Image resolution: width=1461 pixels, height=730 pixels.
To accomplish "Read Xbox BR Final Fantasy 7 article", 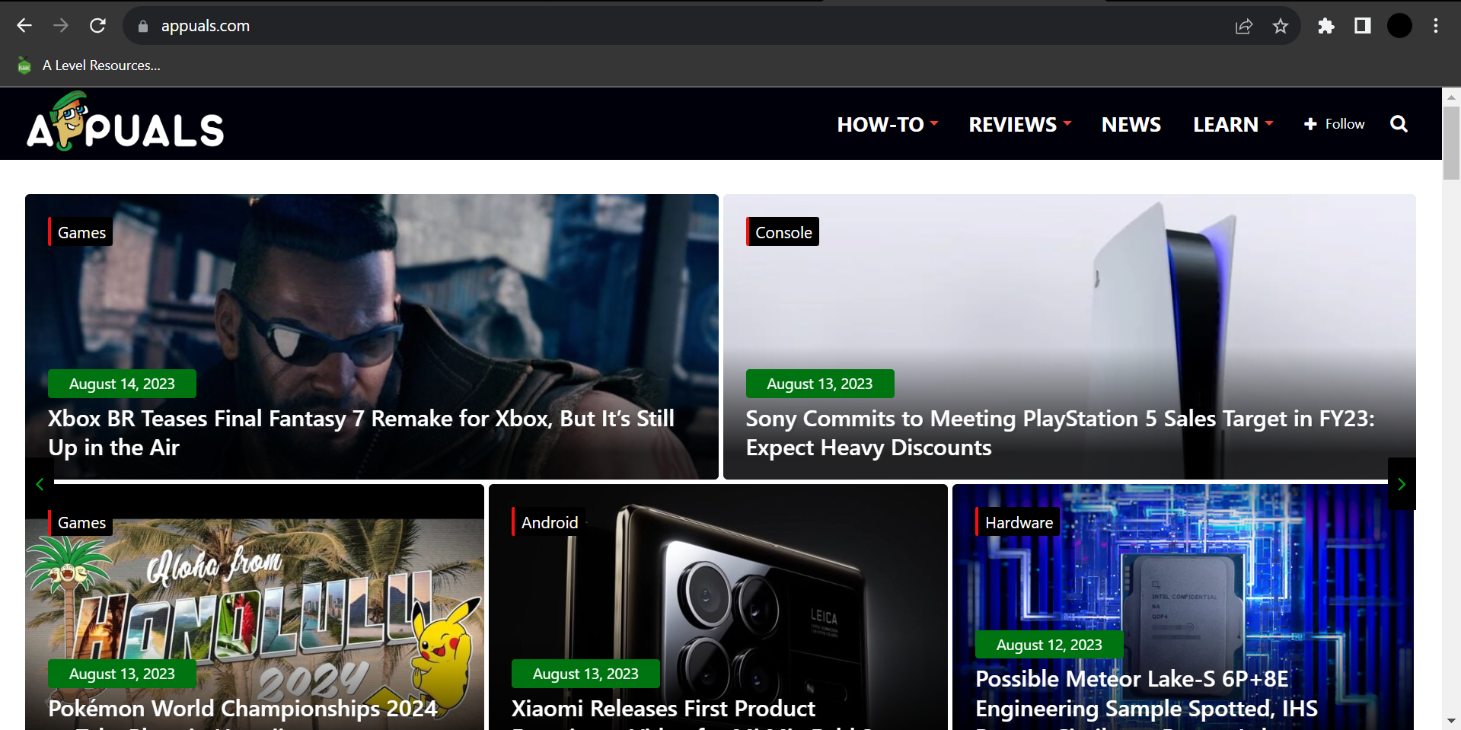I will click(x=362, y=433).
